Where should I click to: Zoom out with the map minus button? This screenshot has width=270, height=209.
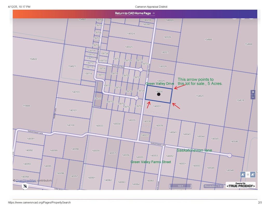click(253, 97)
